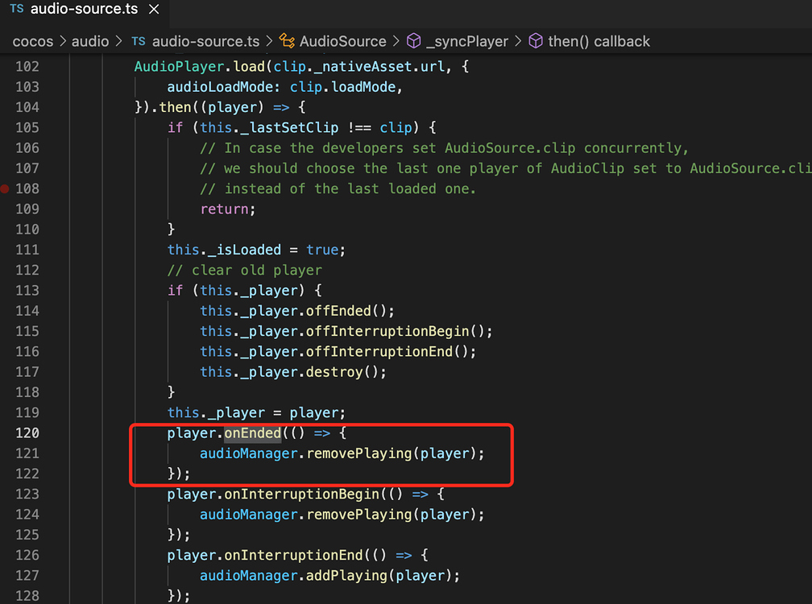The image size is (812, 604).
Task: Click the audio folder in the breadcrumb path
Action: pyautogui.click(x=90, y=41)
